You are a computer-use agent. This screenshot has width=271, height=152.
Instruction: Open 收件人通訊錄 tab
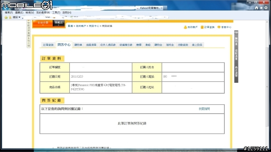pyautogui.click(x=108, y=45)
